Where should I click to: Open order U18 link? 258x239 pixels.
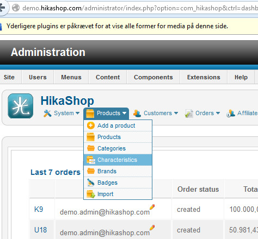point(41,230)
